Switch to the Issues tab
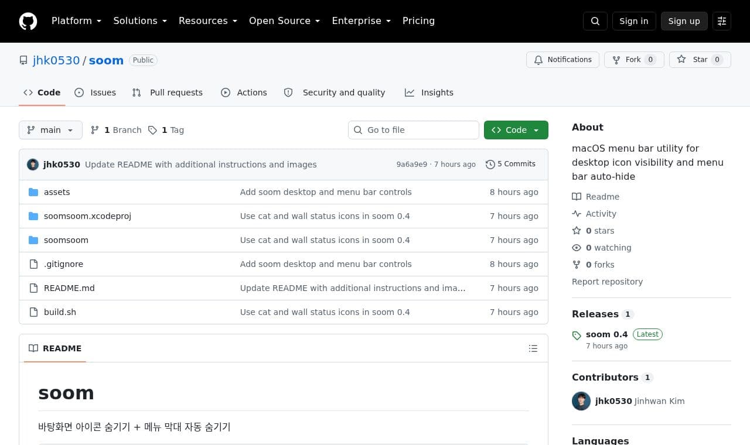 click(x=96, y=93)
